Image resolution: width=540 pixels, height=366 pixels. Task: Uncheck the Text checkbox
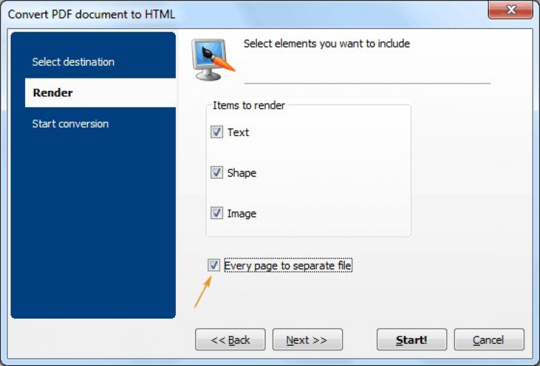(216, 133)
